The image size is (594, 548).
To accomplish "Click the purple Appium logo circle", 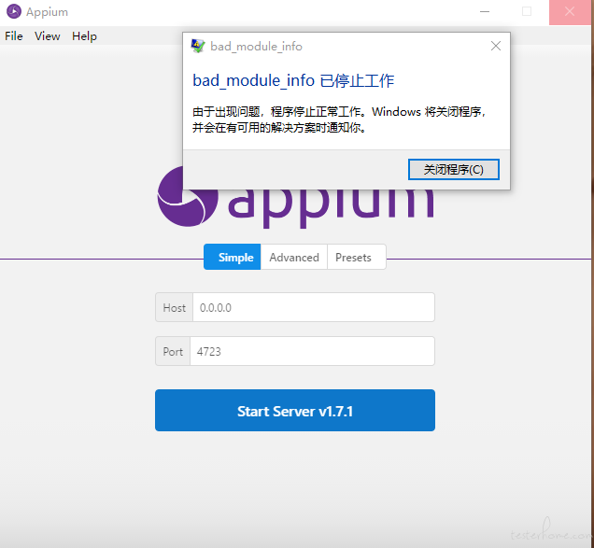I will (x=188, y=197).
